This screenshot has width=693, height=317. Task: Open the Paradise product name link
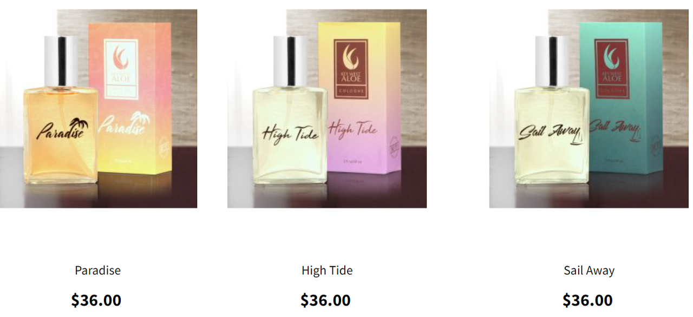click(98, 270)
